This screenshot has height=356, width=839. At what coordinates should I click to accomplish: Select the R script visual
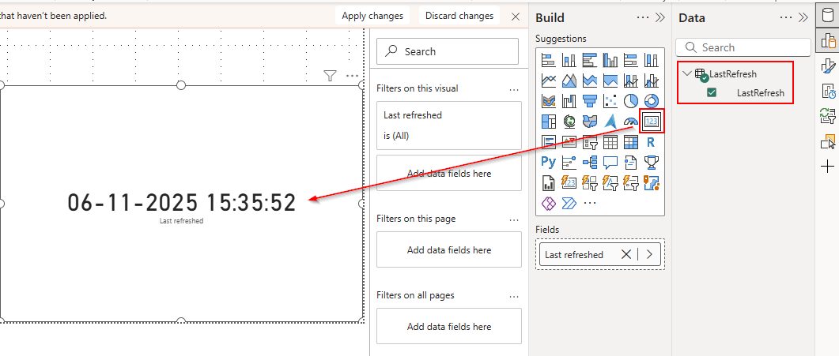651,142
